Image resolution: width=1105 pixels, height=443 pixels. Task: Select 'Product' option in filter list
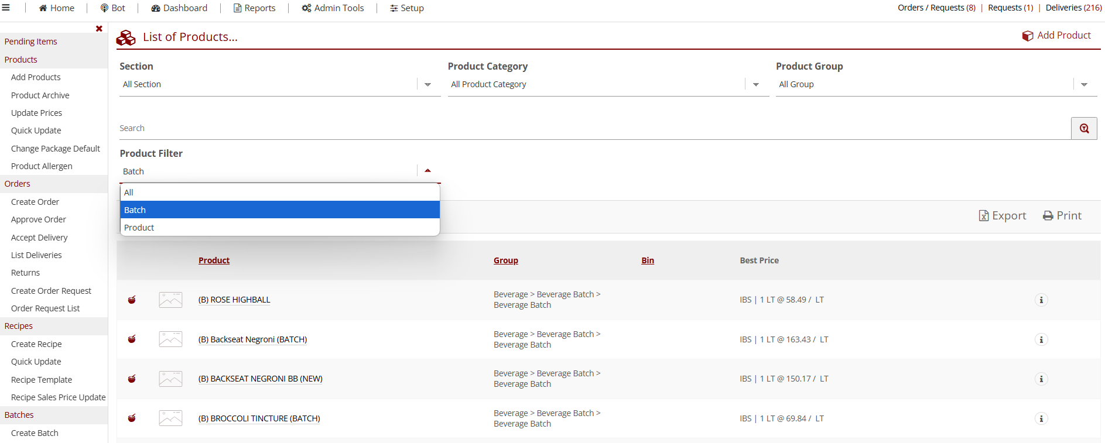[139, 228]
